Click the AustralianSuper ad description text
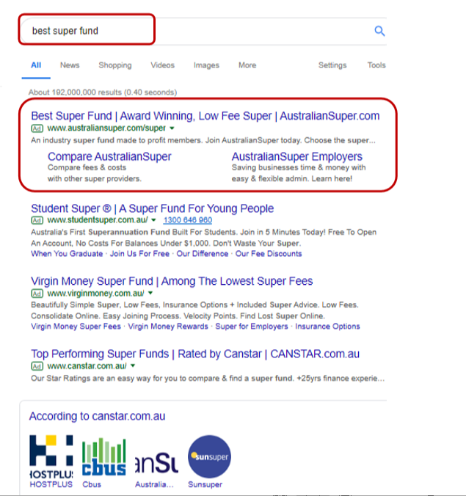 tap(203, 140)
